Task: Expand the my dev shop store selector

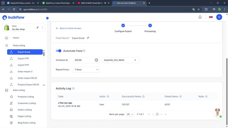Action: click(42, 28)
